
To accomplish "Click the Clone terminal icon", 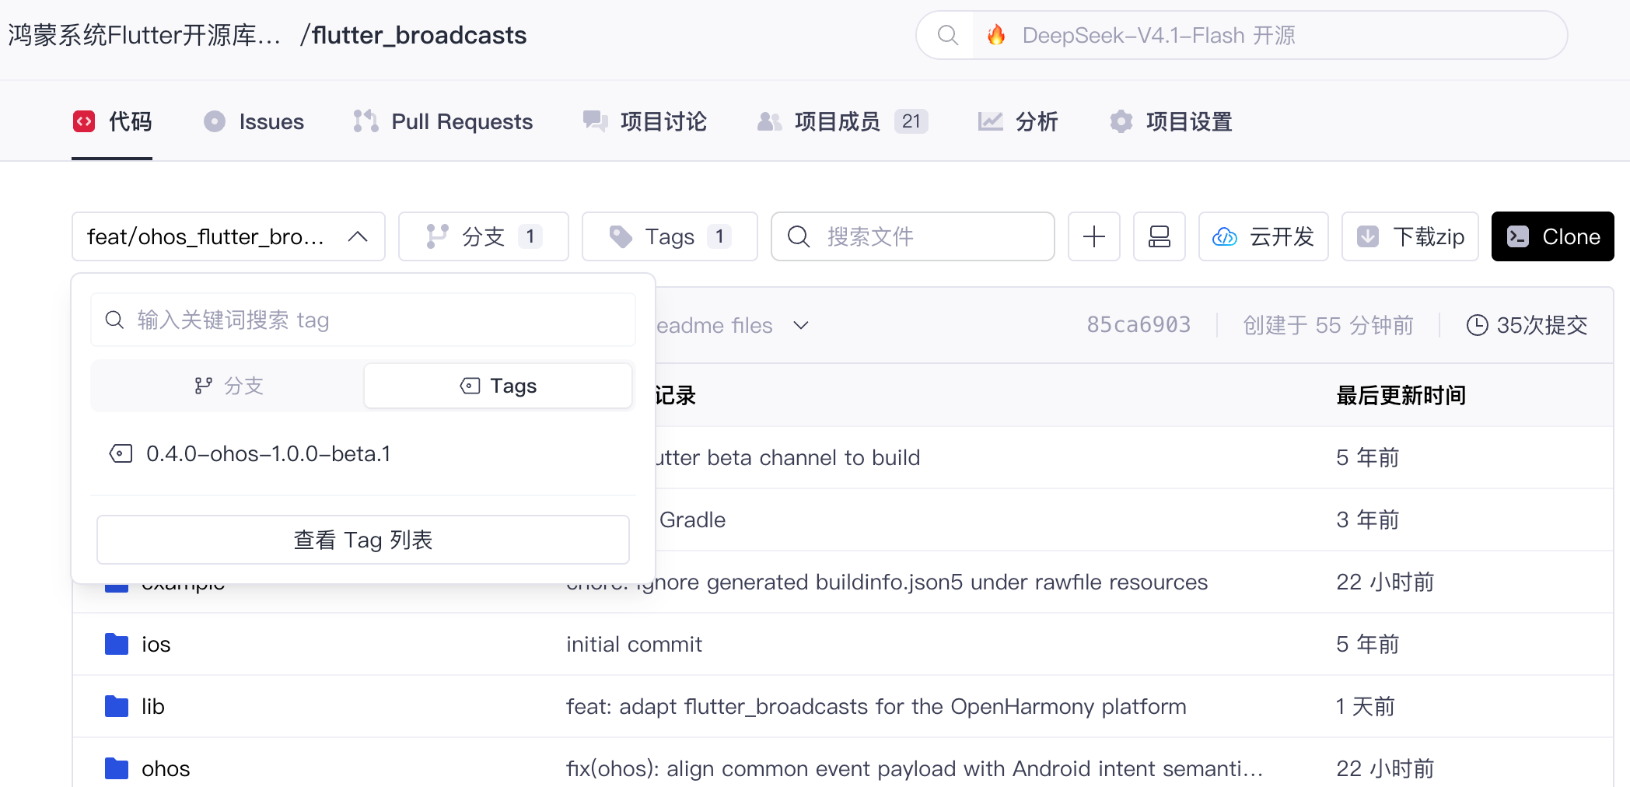I will tap(1518, 236).
